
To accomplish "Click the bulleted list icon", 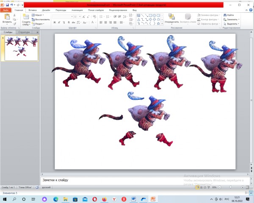I will pyautogui.click(x=101, y=16).
